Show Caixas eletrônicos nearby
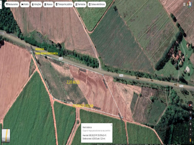The image size is (194, 145). (97, 5)
